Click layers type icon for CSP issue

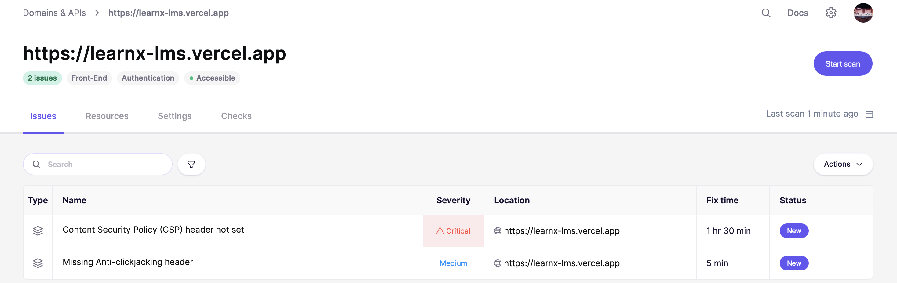(x=38, y=231)
